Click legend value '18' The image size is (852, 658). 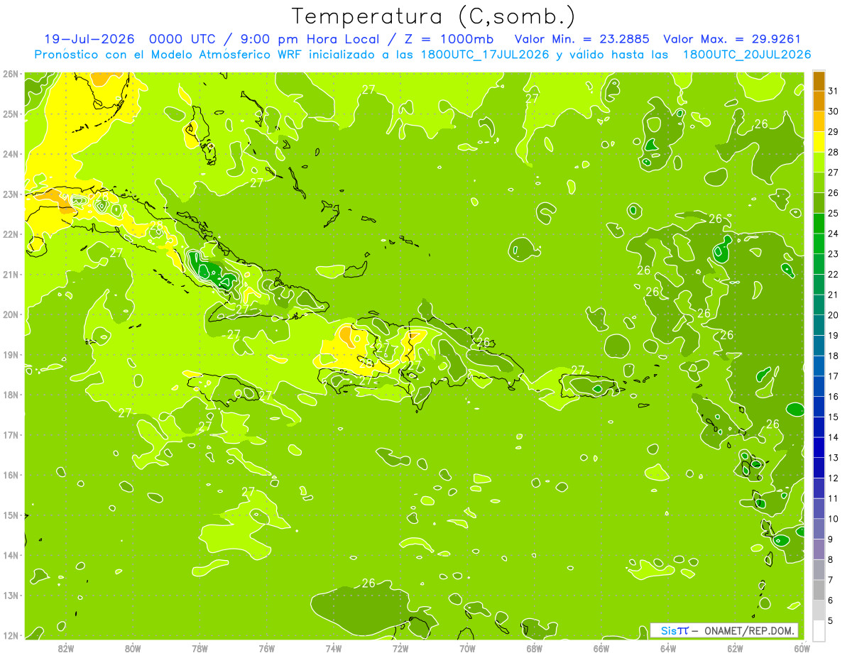click(x=833, y=356)
